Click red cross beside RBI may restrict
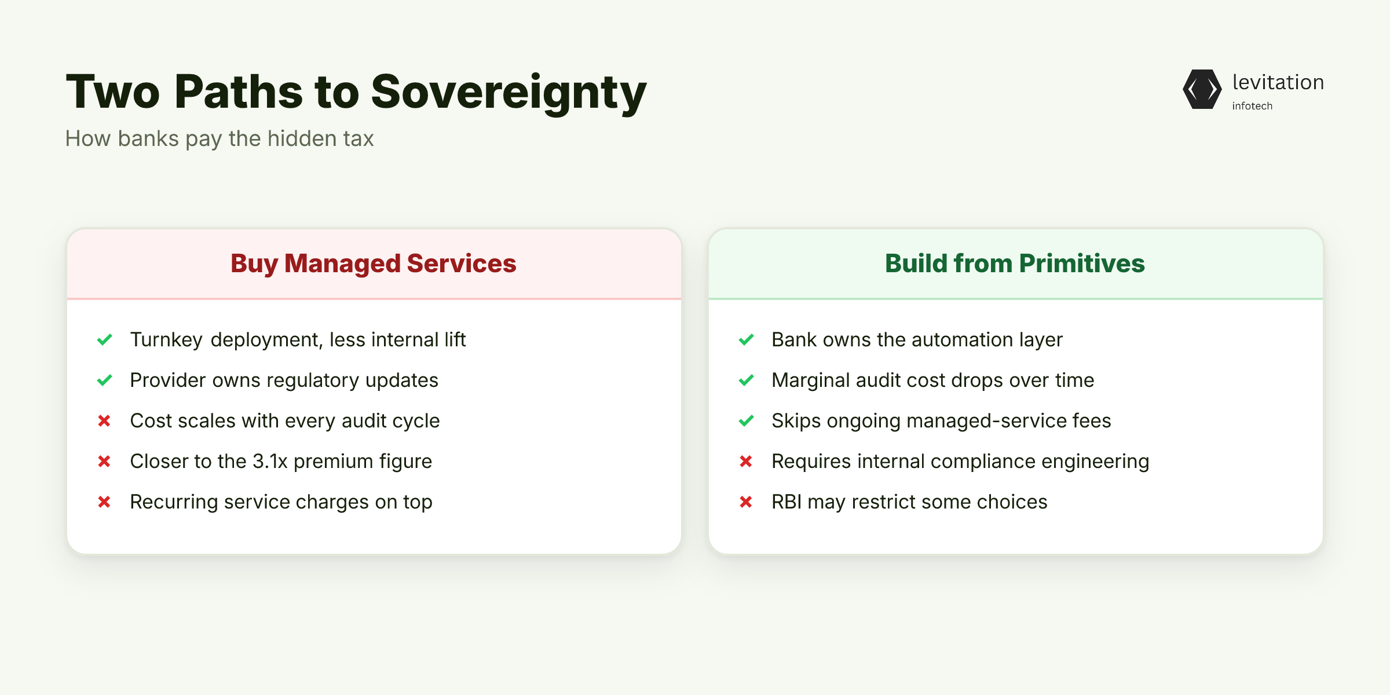The image size is (1390, 695). [x=746, y=502]
